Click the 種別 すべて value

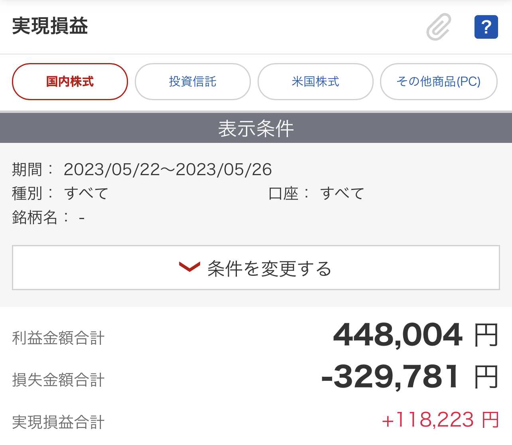pyautogui.click(x=86, y=194)
